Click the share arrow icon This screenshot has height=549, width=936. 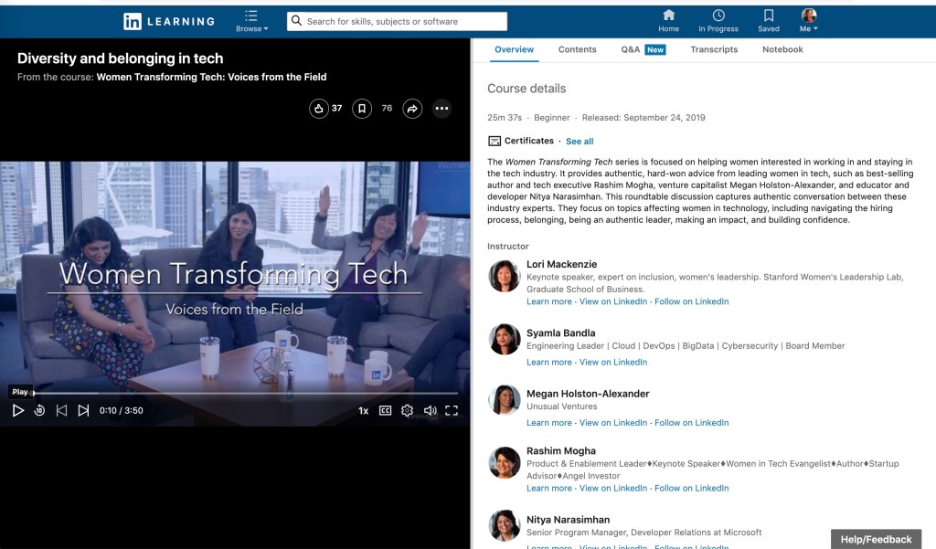412,109
